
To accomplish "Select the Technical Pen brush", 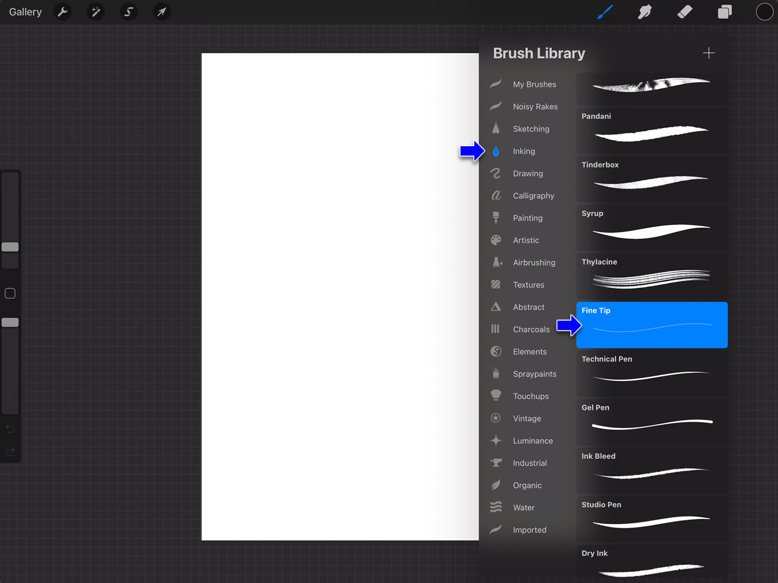I will coord(652,373).
